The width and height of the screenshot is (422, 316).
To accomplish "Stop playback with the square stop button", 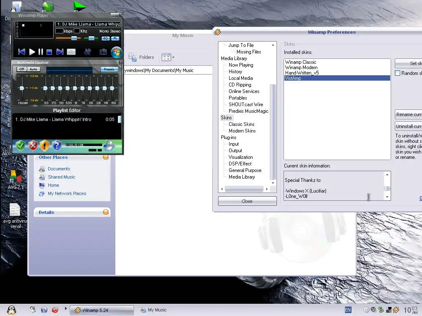I will click(x=49, y=52).
